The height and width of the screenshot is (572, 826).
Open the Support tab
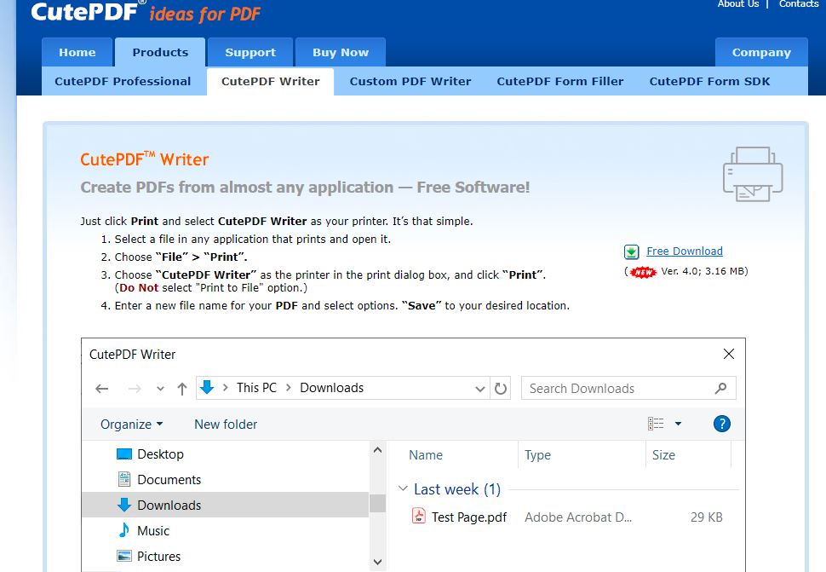point(250,52)
